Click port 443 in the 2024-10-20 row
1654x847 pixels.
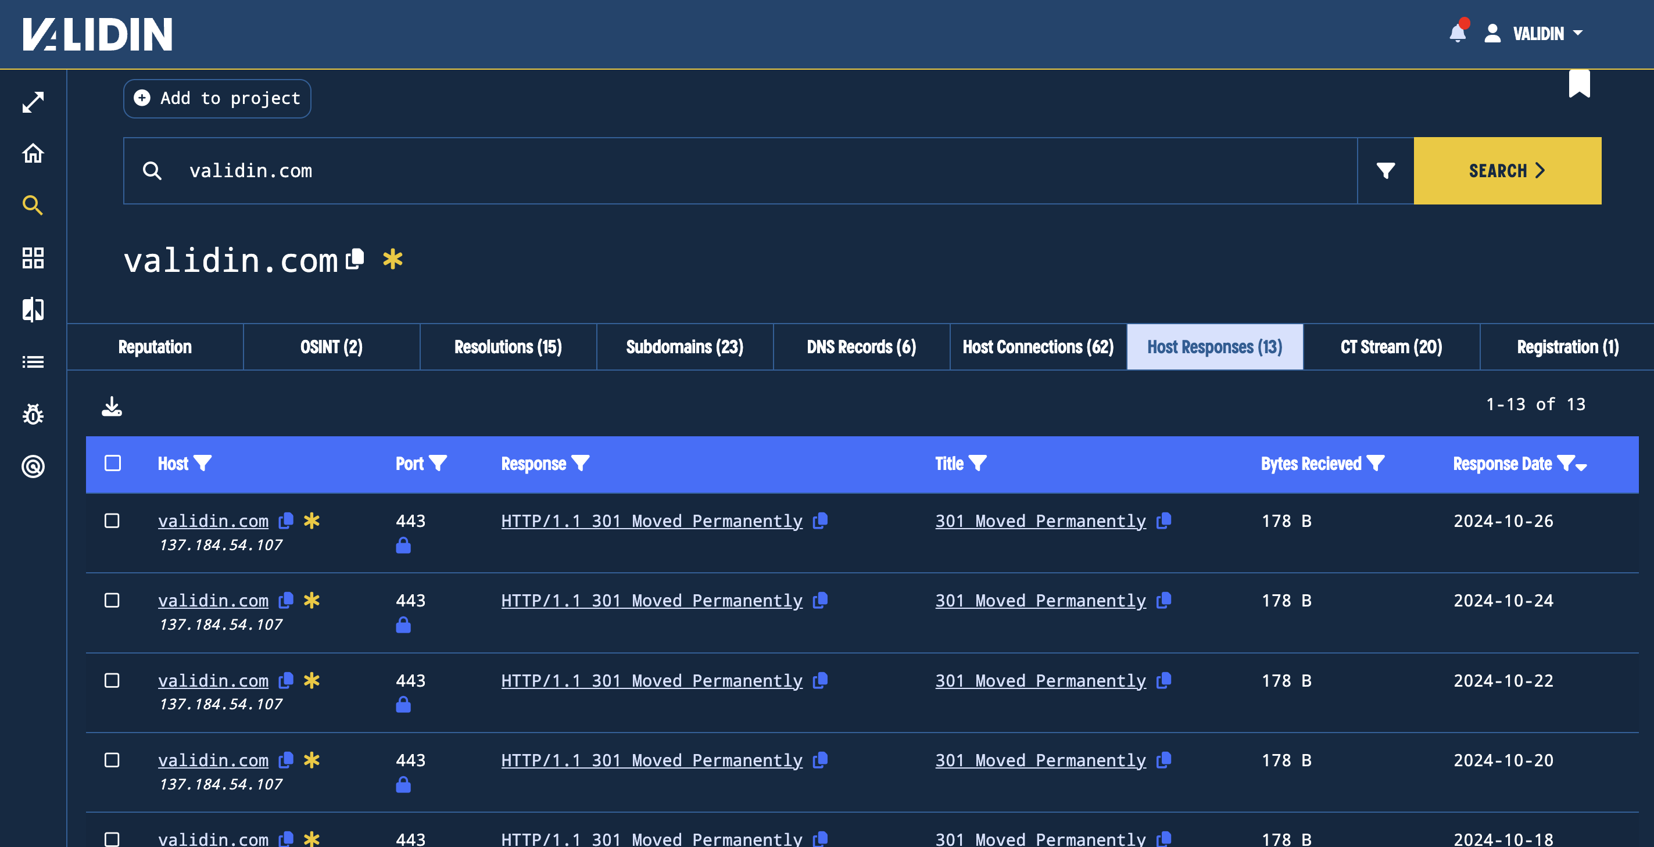coord(410,760)
